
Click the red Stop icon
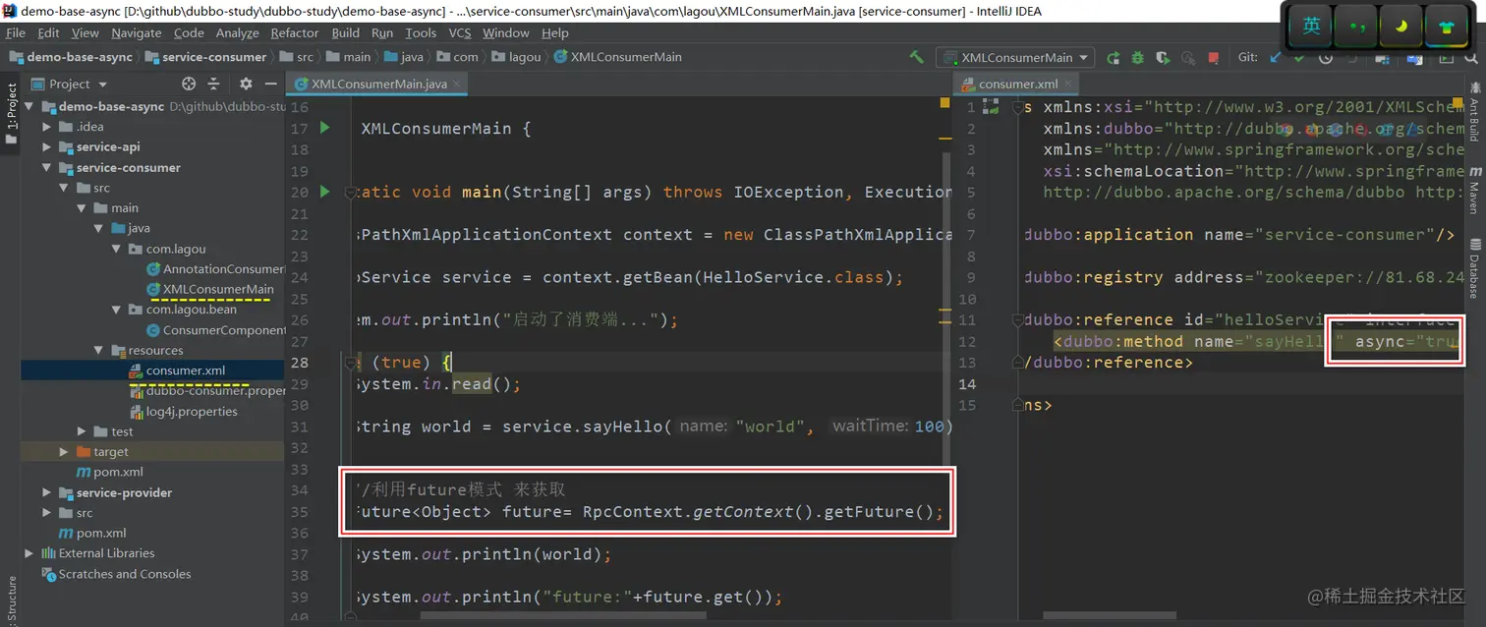(x=1214, y=58)
